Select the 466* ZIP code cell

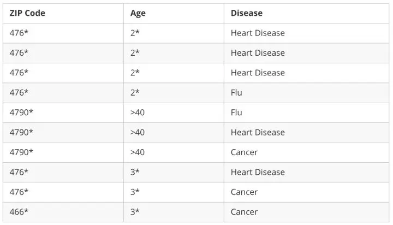[19, 212]
